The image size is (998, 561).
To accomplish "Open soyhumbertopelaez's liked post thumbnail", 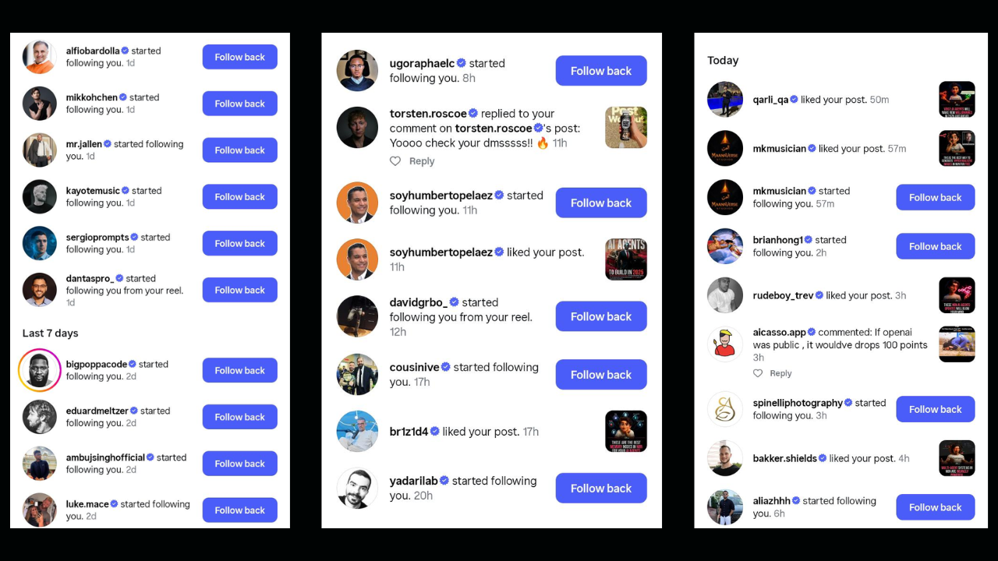I will pos(626,259).
